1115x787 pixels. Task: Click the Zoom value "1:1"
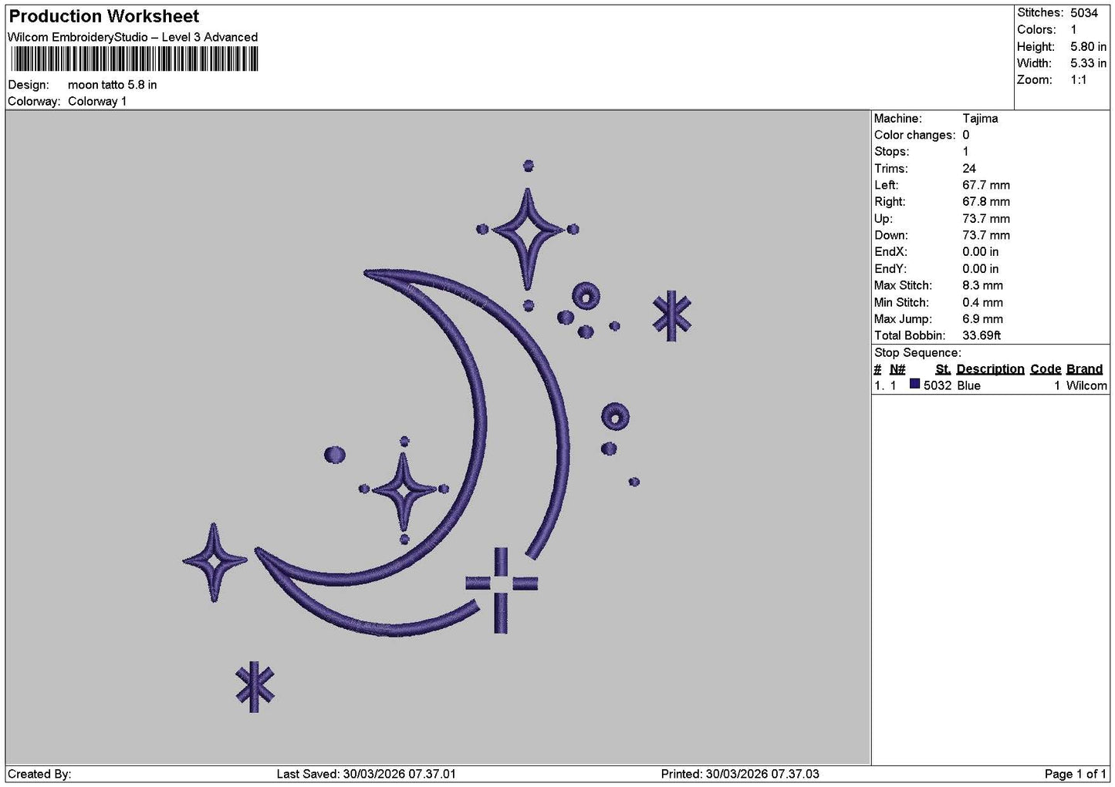(1078, 80)
